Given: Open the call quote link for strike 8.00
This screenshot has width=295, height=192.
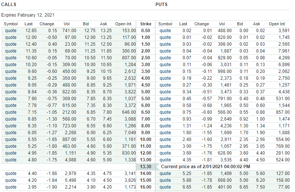Looking at the screenshot, I should [x=11, y=126].
